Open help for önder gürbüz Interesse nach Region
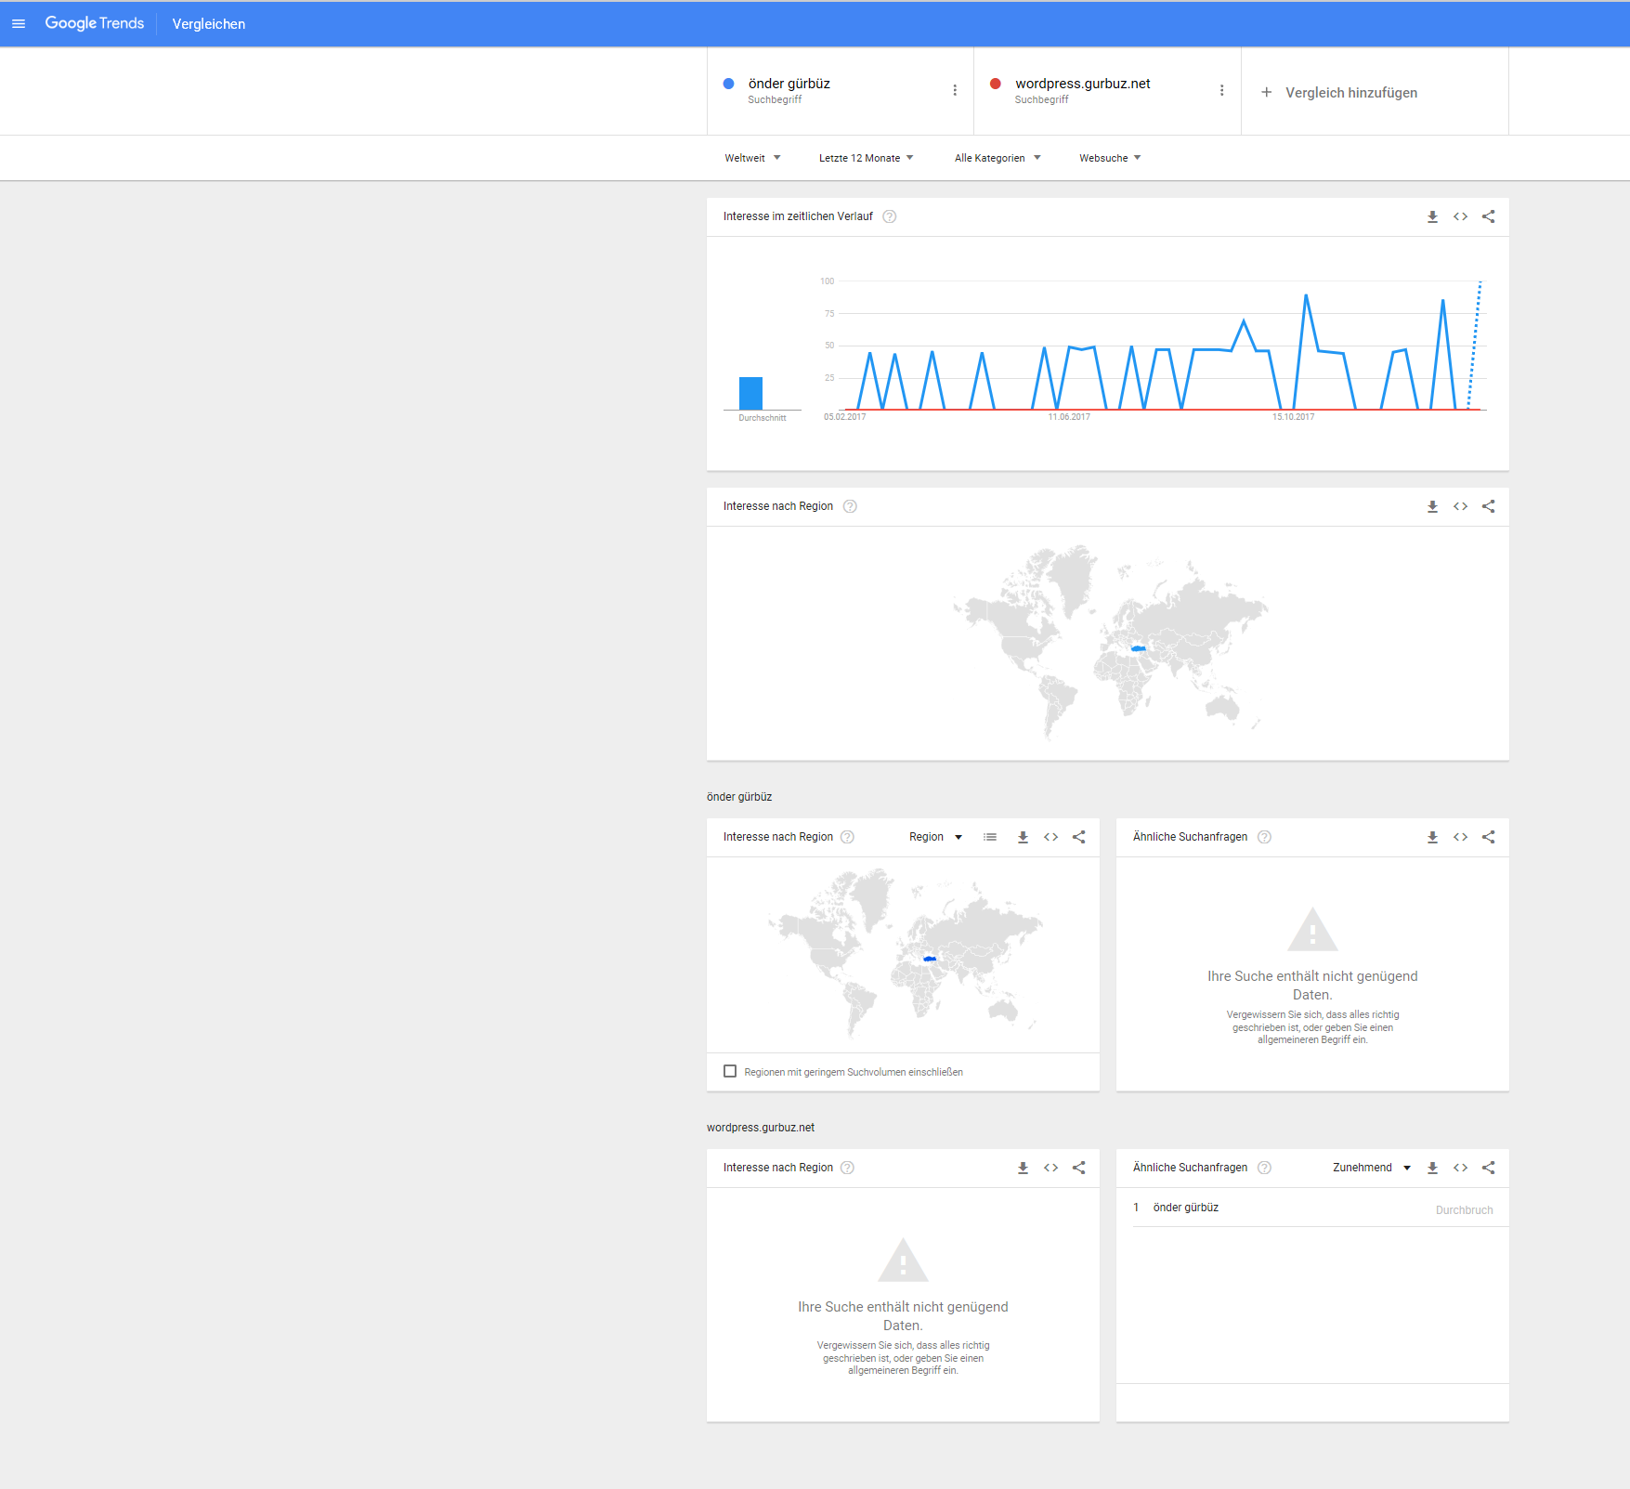 coord(847,837)
